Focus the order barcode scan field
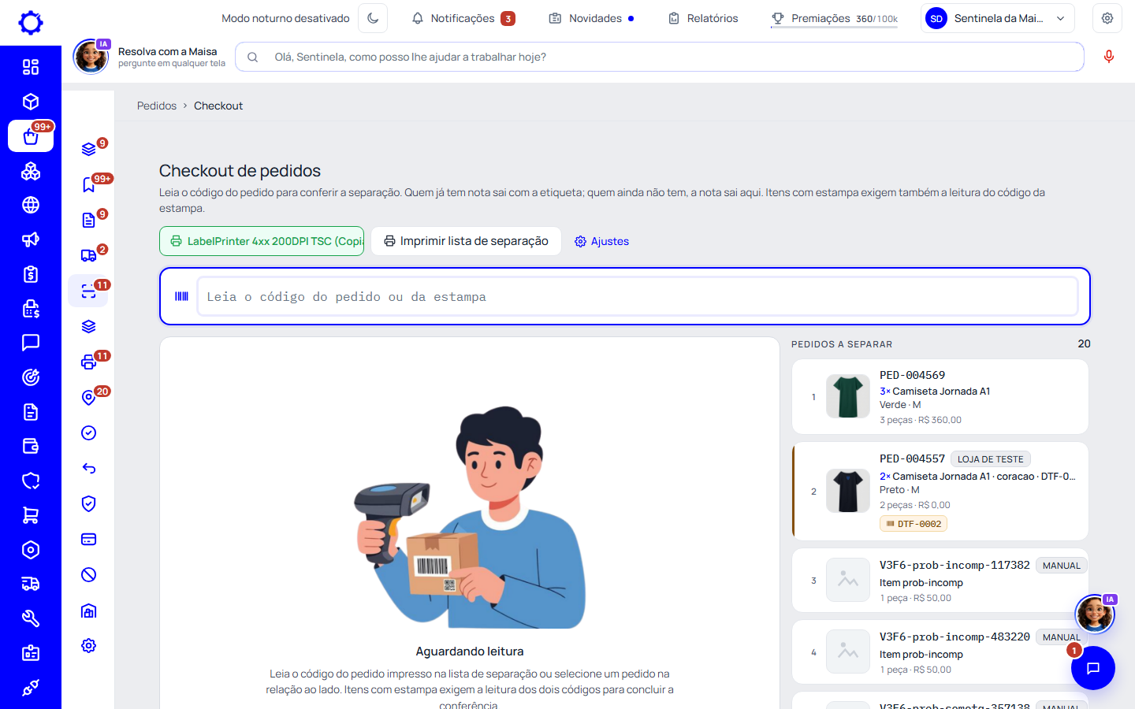 pos(637,296)
